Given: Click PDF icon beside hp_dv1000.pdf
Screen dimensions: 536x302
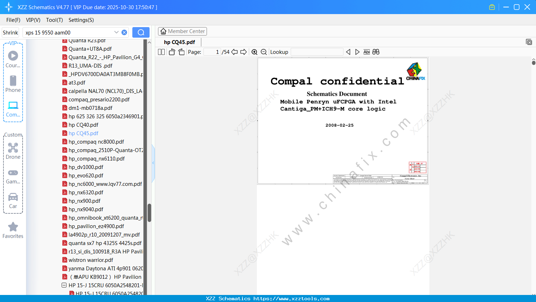Looking at the screenshot, I should [65, 167].
